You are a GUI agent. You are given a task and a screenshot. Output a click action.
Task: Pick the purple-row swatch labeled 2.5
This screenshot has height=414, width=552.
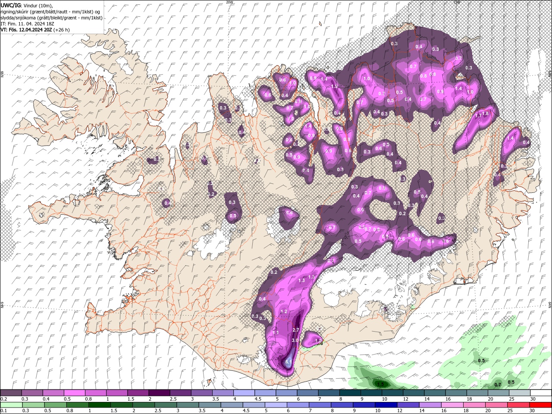click(180, 393)
